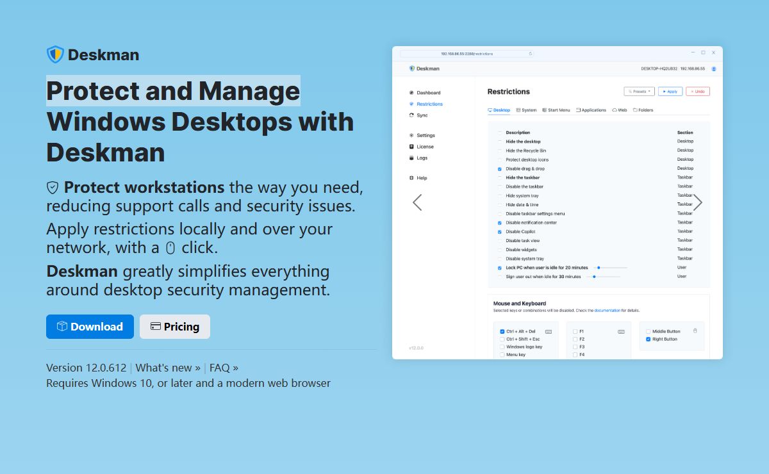Viewport: 769px width, 474px height.
Task: Go to next carousel slide arrow
Action: click(698, 203)
